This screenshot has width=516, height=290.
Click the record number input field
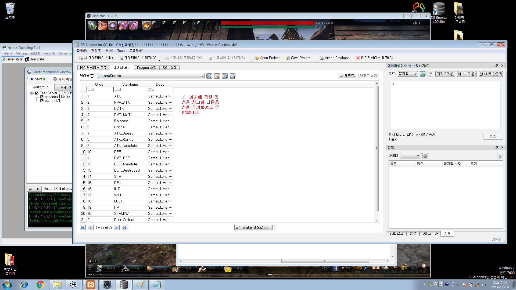click(x=327, y=227)
